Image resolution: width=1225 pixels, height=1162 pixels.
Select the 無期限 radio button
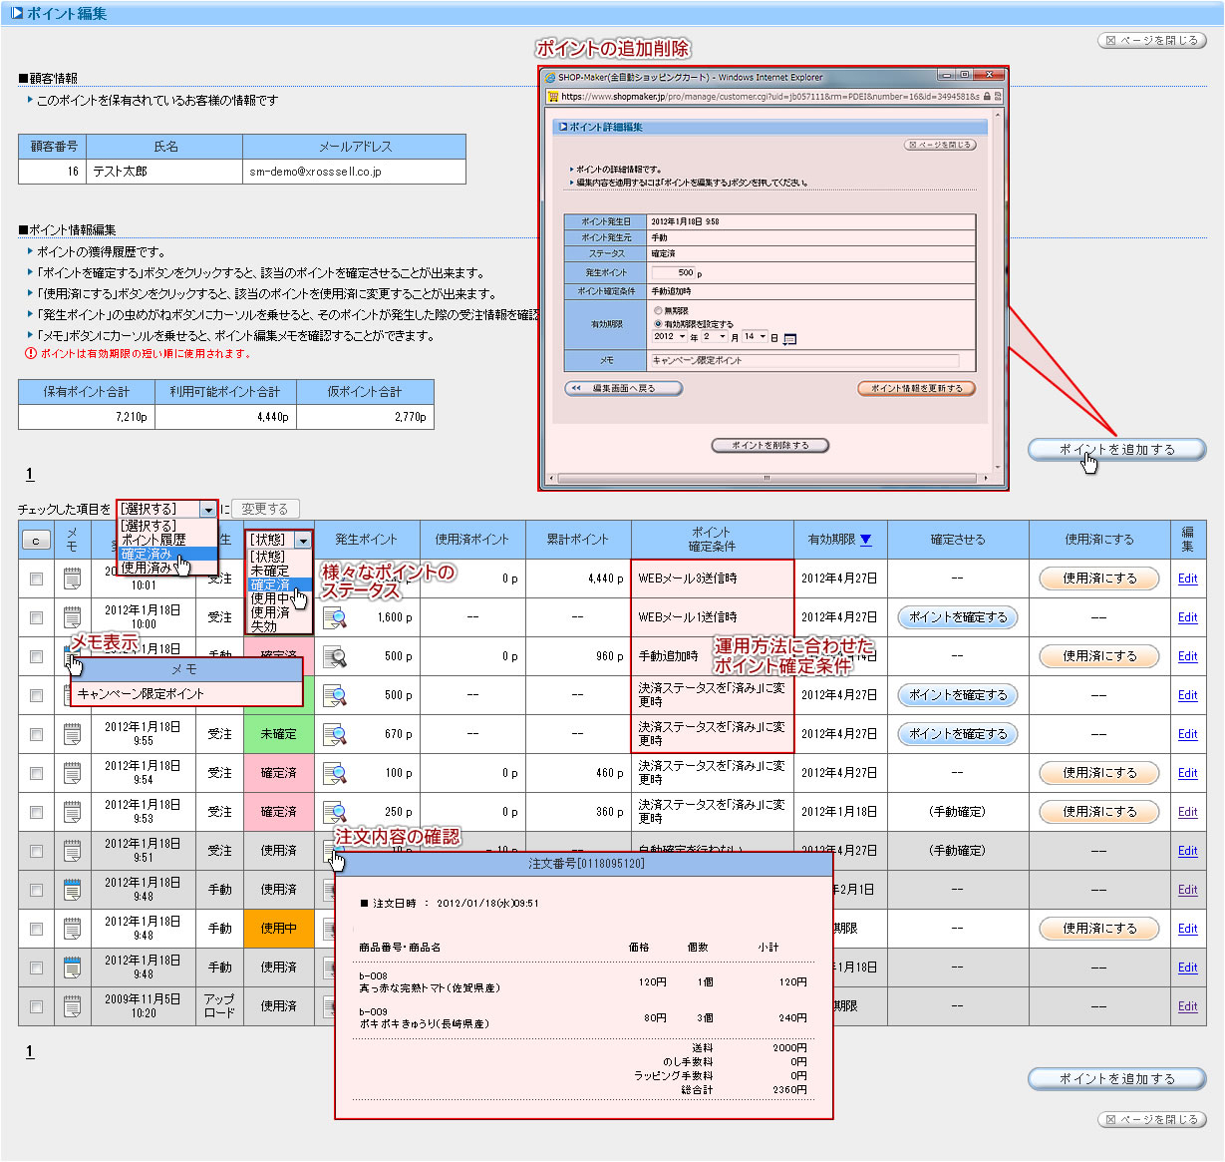[x=658, y=311]
